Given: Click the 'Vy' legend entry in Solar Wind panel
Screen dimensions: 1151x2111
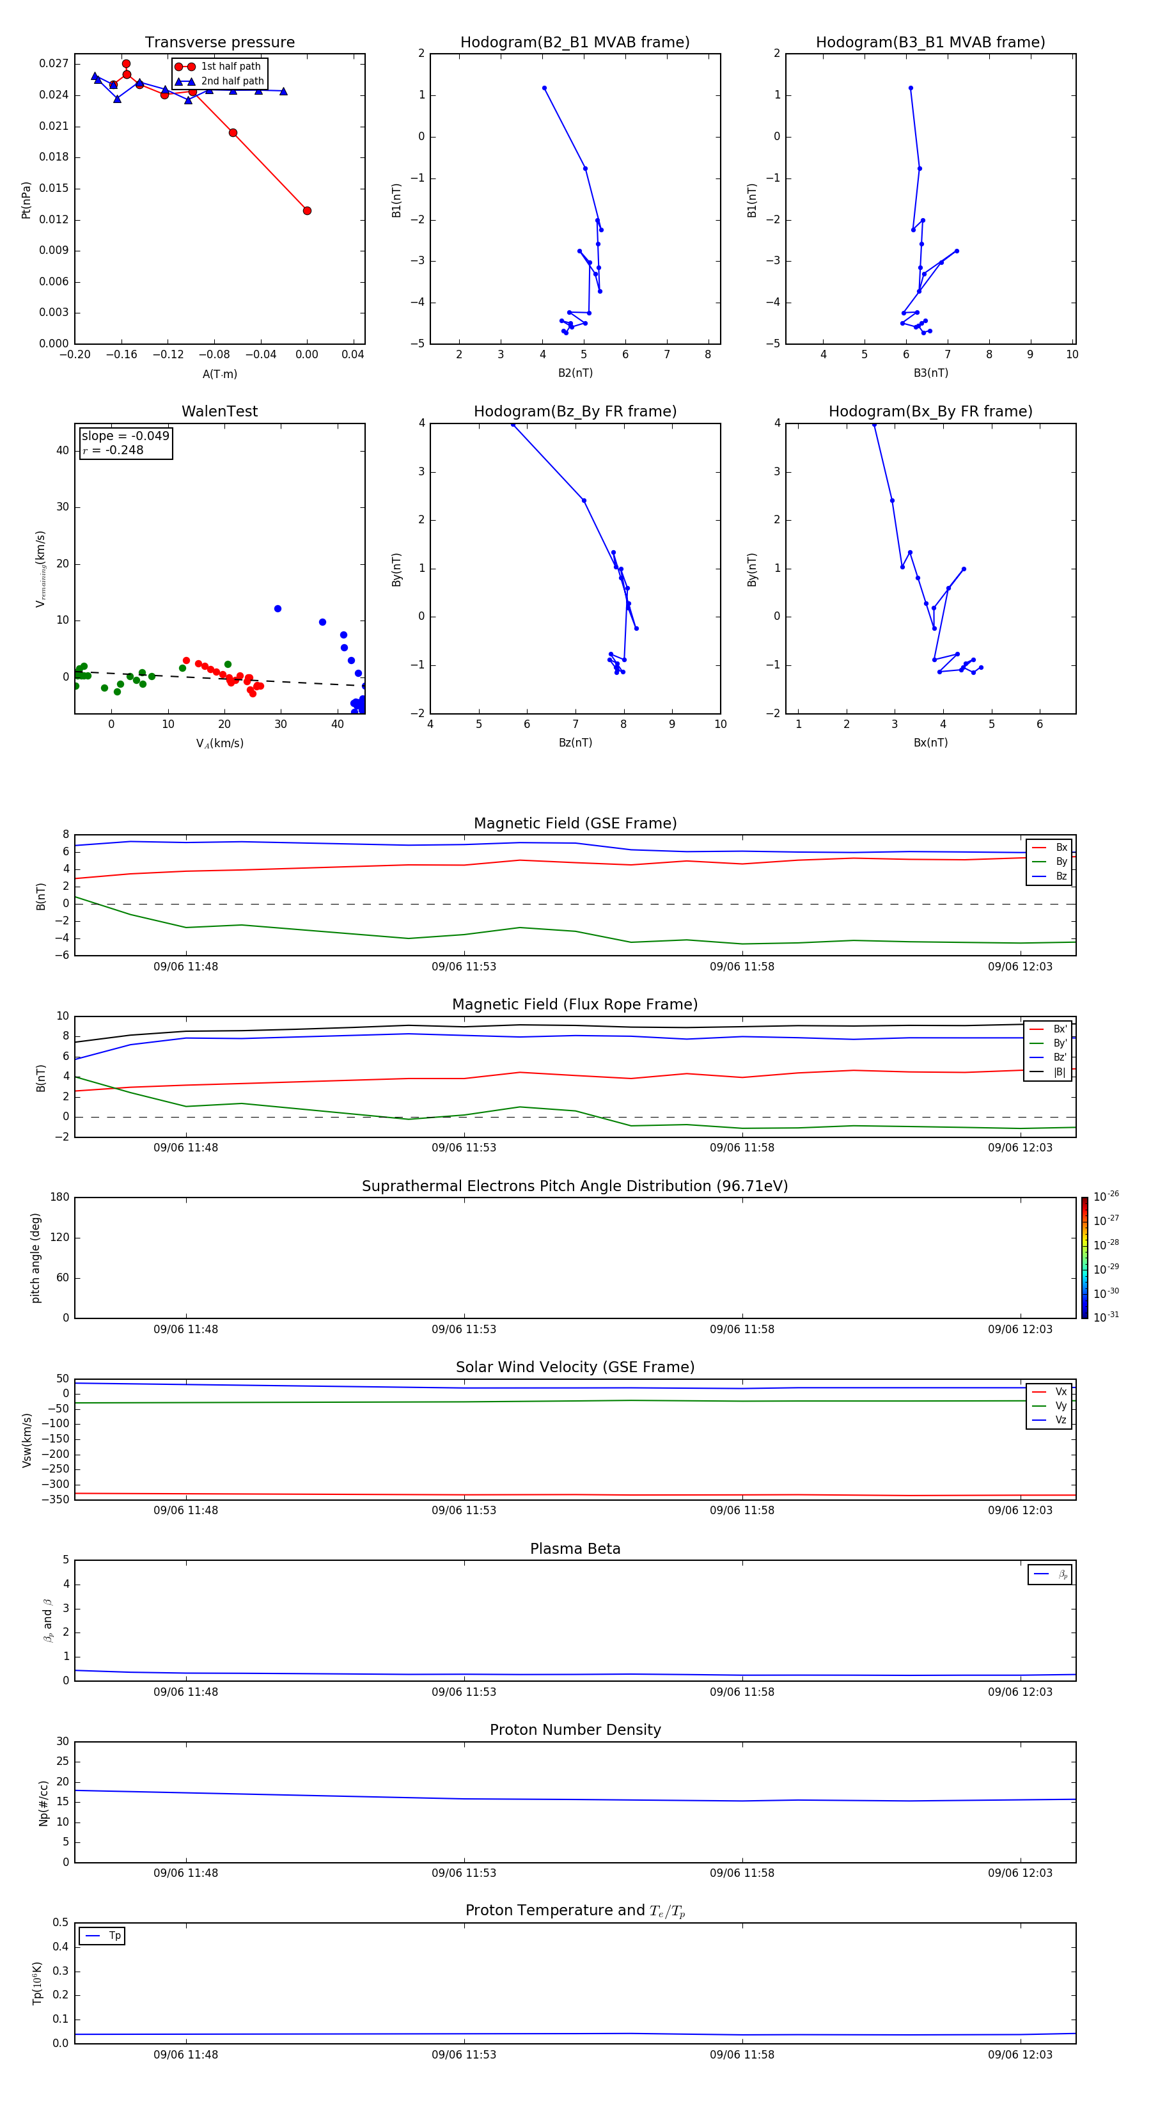Looking at the screenshot, I should (x=1049, y=1405).
